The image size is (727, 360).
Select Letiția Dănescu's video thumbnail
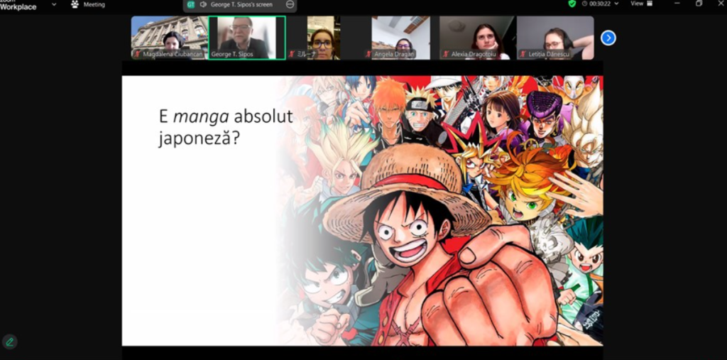[555, 38]
